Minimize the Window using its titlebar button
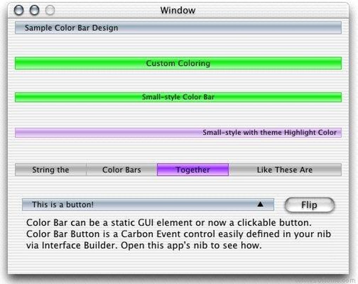This screenshot has width=358, height=284. [x=33, y=10]
